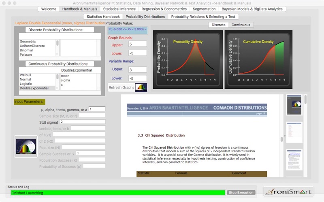
Task: Go to Regression & Econometrics tab
Action: pos(164,9)
